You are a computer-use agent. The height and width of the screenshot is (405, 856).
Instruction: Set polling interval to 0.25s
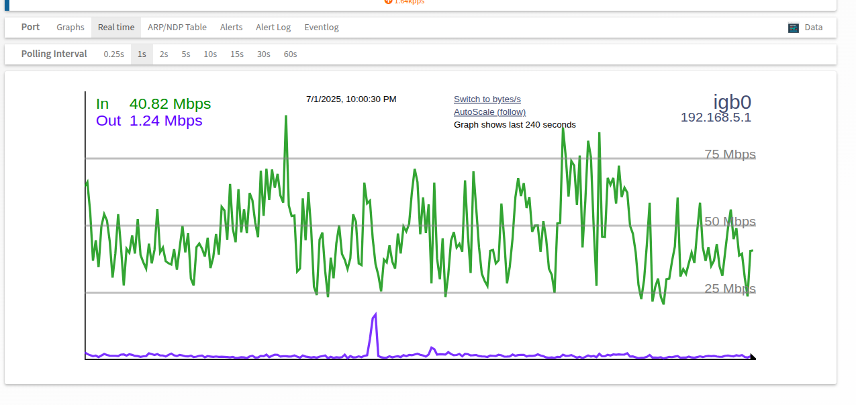point(113,54)
